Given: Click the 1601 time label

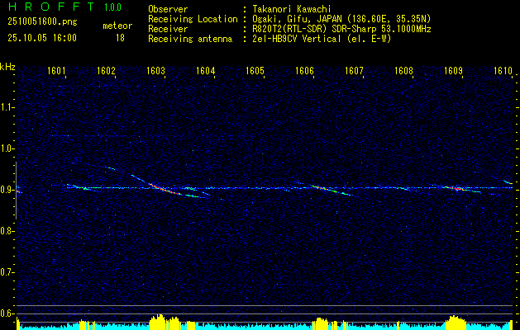Looking at the screenshot, I should 56,70.
